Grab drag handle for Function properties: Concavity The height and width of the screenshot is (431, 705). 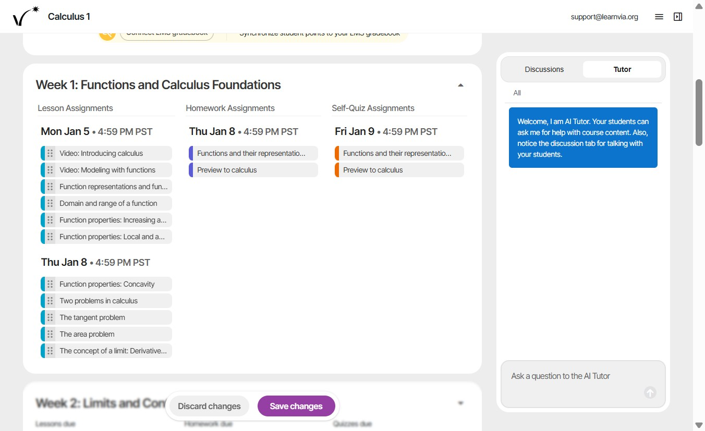tap(50, 284)
